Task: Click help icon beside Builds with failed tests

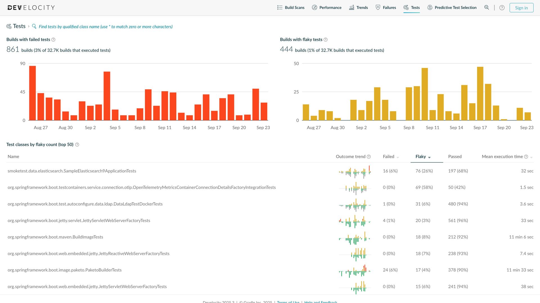Action: coord(53,40)
